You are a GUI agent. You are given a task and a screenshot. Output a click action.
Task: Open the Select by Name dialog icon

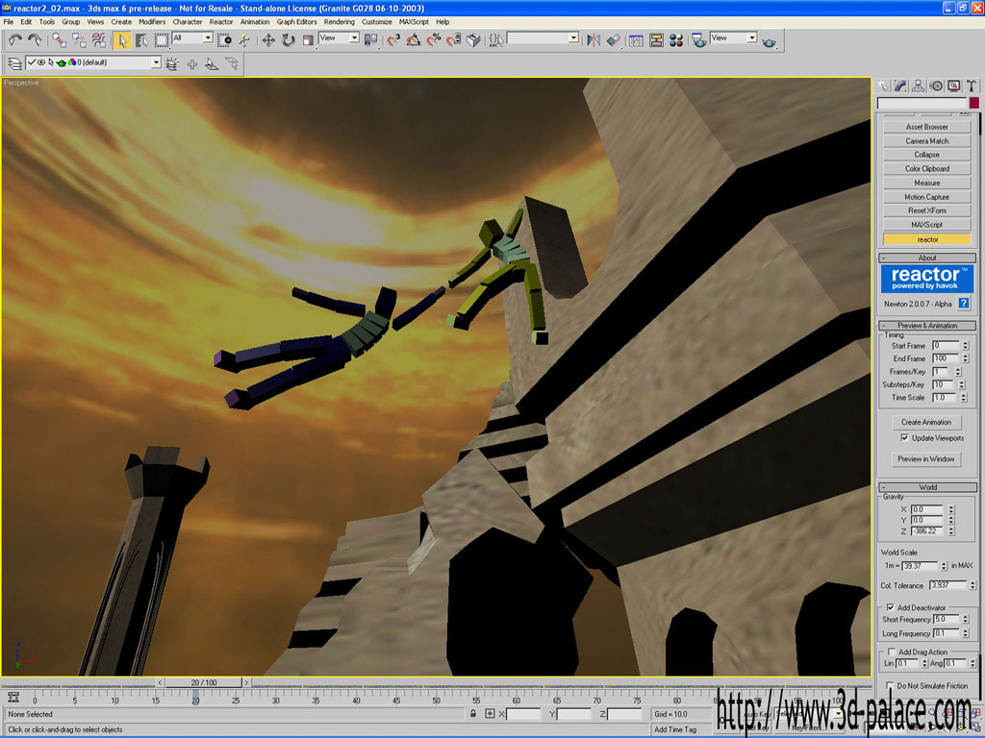pyautogui.click(x=142, y=40)
